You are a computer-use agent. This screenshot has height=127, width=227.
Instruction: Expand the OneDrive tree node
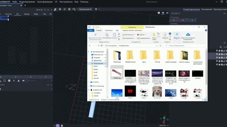click(x=89, y=82)
